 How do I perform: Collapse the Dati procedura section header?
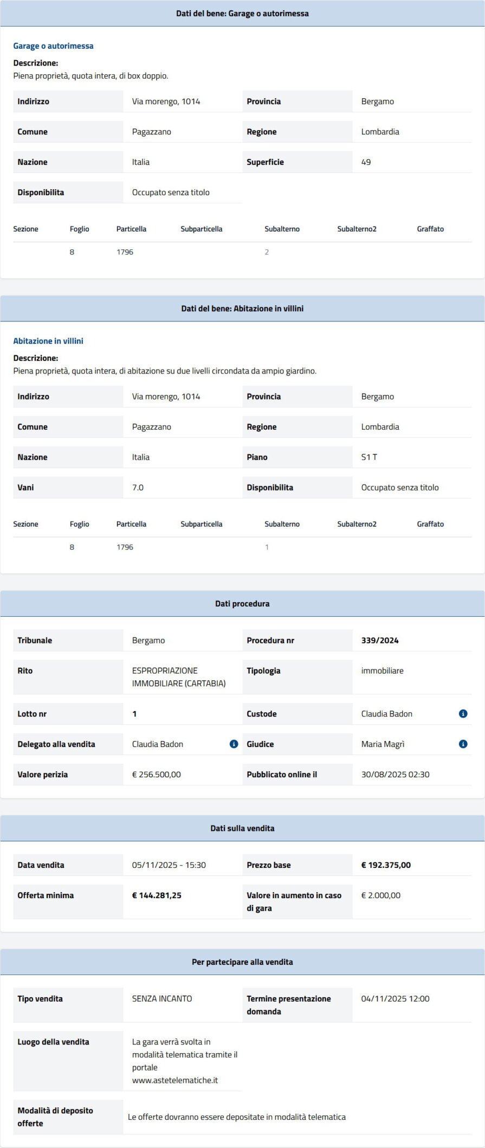[242, 603]
